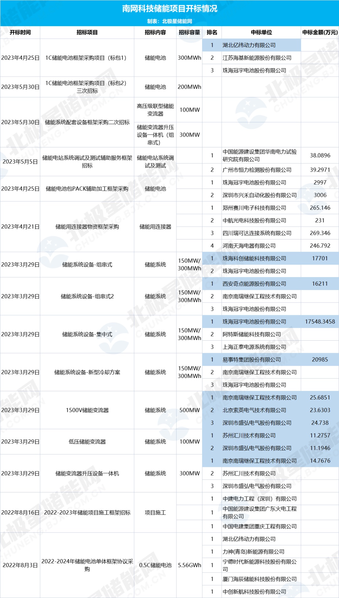Screen dimensions: 339x598
Task: Click 河南天海电器有限公司
Action: click(x=249, y=246)
